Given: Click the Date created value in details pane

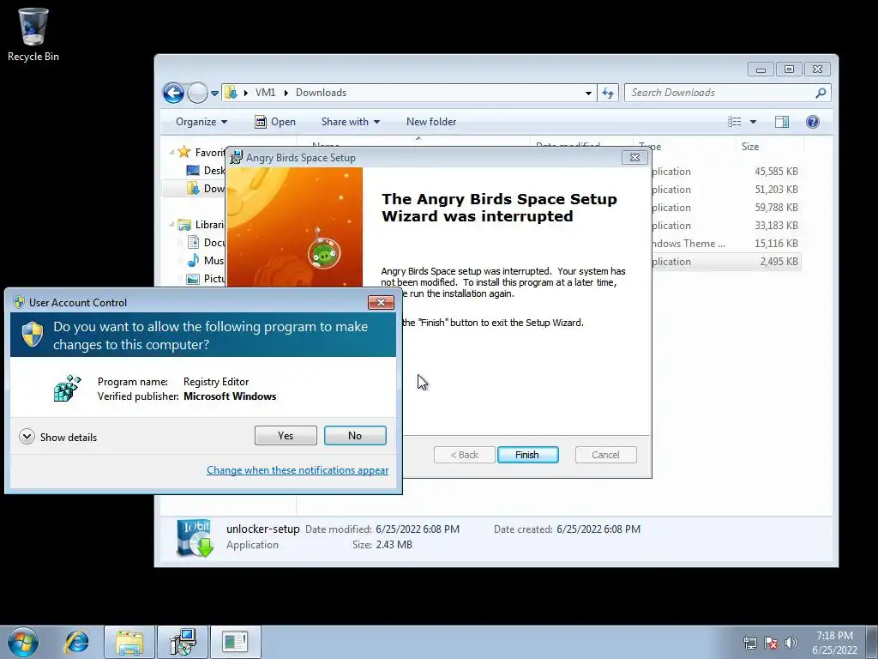Looking at the screenshot, I should [x=598, y=529].
